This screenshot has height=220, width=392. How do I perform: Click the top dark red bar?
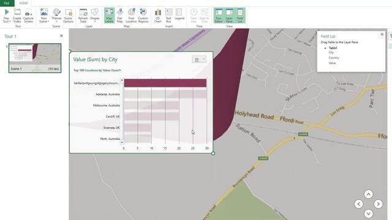(165, 83)
